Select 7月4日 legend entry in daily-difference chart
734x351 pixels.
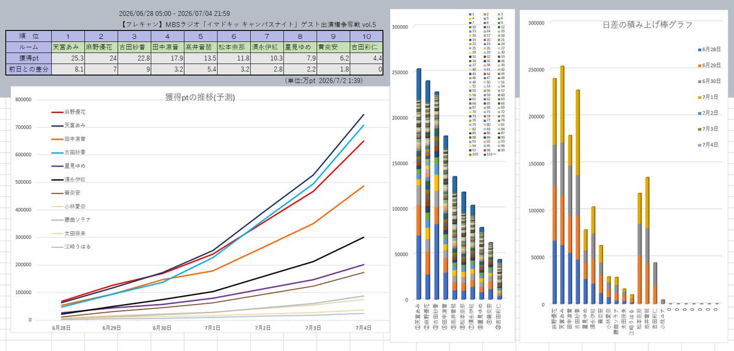click(x=709, y=145)
